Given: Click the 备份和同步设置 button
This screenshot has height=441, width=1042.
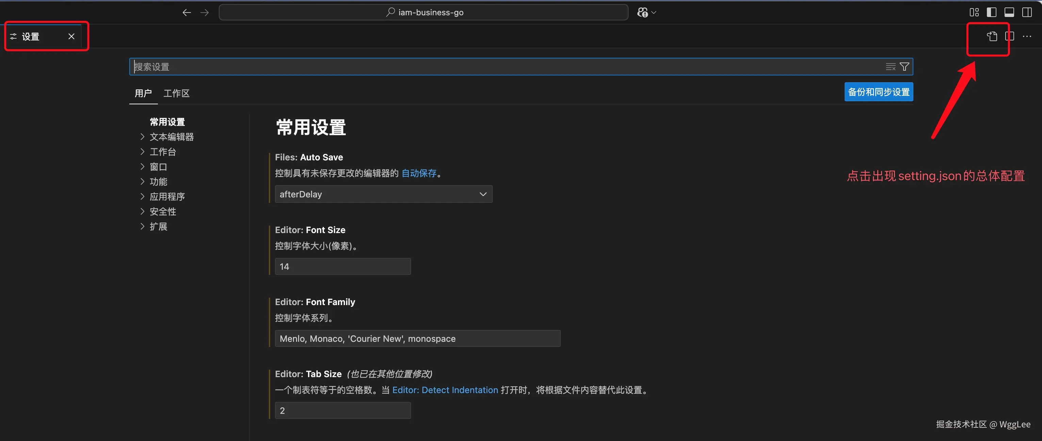Looking at the screenshot, I should click(879, 92).
